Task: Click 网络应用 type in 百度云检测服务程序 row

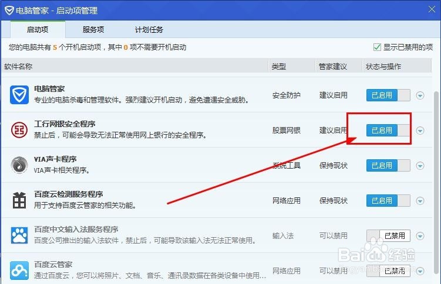Action: (287, 201)
